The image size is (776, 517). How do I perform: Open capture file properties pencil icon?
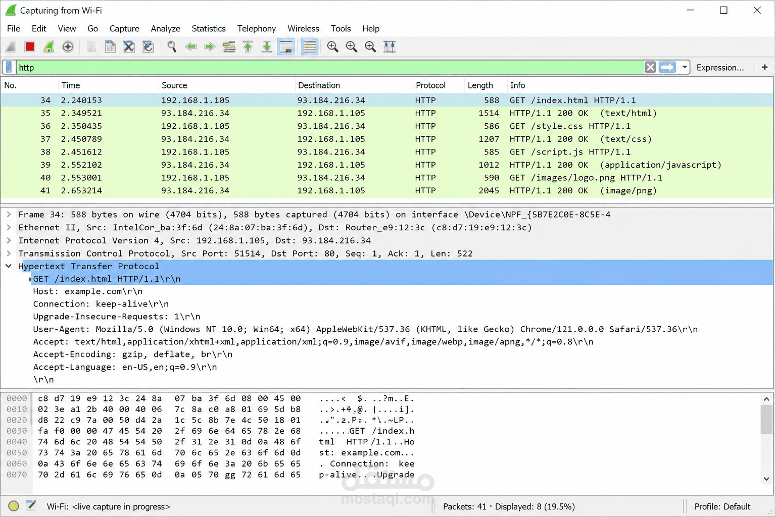click(x=31, y=505)
